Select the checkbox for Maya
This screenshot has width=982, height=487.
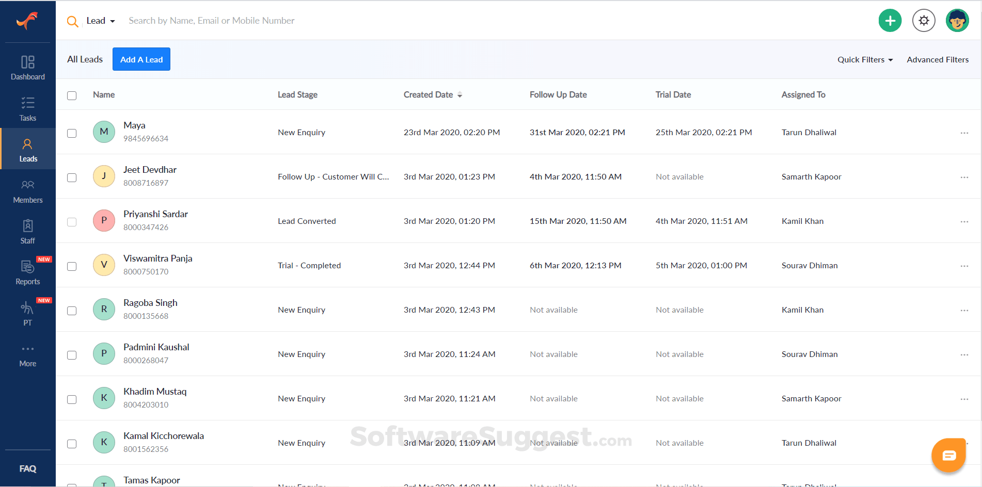pyautogui.click(x=72, y=133)
